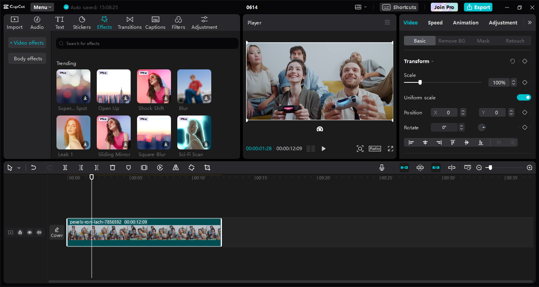The image size is (539, 287).
Task: Click the Split clip tool in timeline toolbar
Action: 65,167
